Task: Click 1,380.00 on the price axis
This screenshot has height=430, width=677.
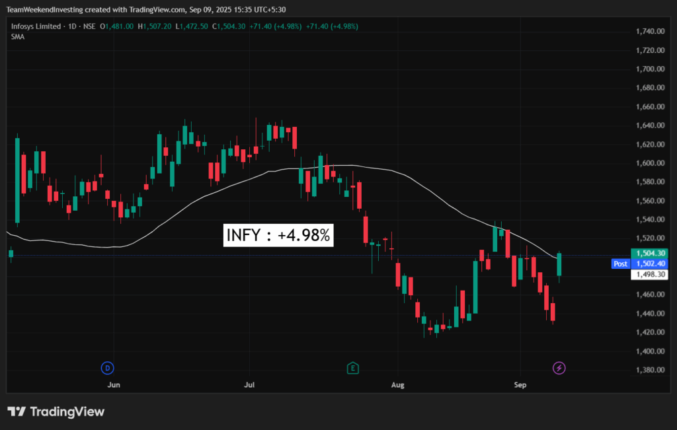Action: click(651, 370)
